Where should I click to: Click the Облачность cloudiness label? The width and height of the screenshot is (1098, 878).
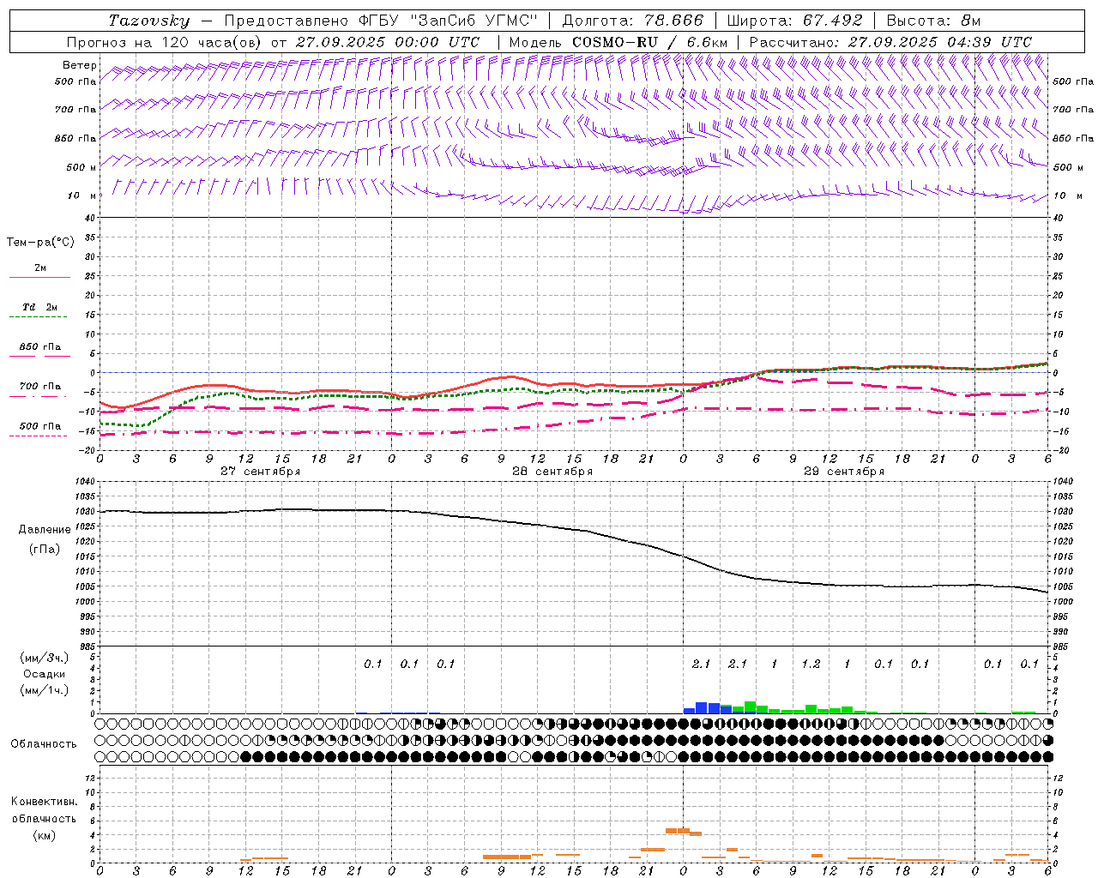point(44,743)
